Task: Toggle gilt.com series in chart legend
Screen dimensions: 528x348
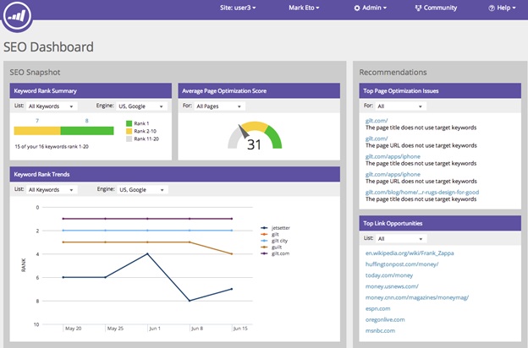Action: tap(275, 253)
